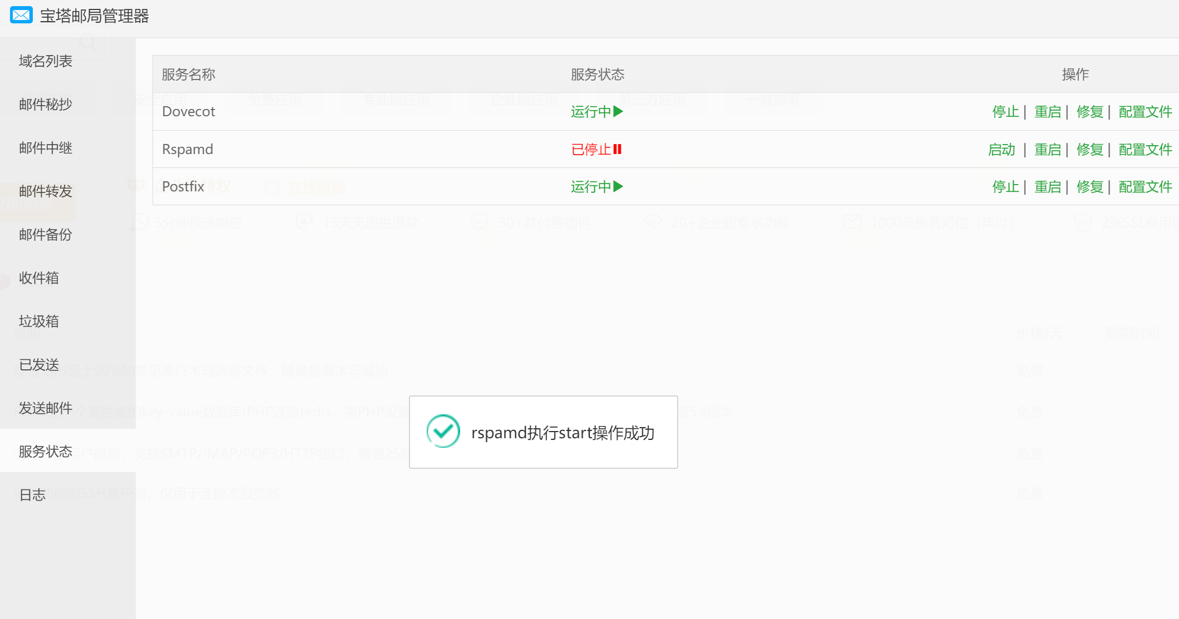The width and height of the screenshot is (1179, 619).
Task: Open Postfix 配置文件
Action: pos(1146,186)
